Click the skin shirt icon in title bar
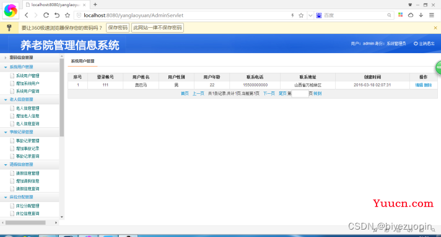 tap(410, 5)
